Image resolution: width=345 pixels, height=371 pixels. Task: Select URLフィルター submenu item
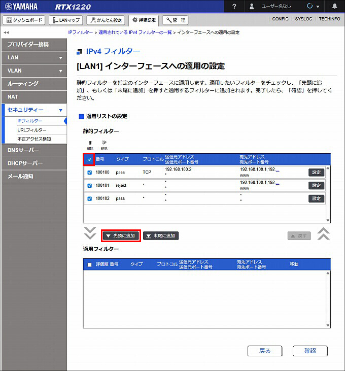[x=32, y=130]
